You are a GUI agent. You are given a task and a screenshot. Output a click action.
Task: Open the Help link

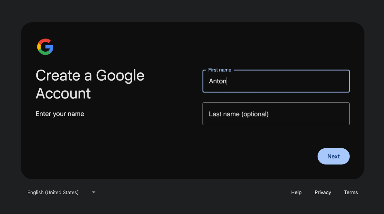pyautogui.click(x=296, y=193)
